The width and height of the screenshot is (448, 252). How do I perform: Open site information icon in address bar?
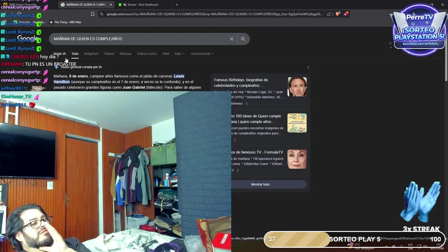[x=101, y=14]
